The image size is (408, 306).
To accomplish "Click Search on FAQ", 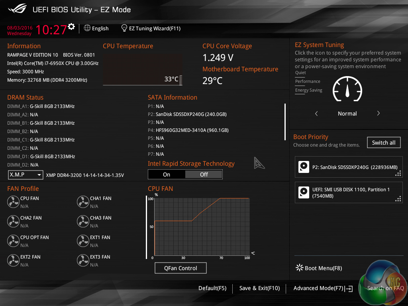I will coord(385,288).
